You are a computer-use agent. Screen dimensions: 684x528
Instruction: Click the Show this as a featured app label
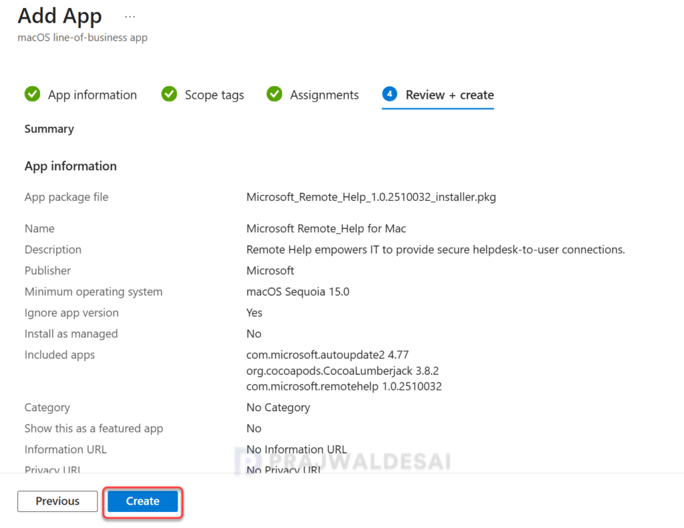[94, 429]
